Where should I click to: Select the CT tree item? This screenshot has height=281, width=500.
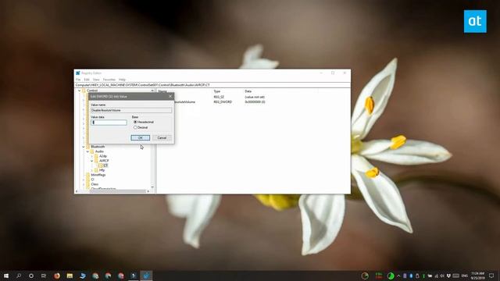(105, 165)
